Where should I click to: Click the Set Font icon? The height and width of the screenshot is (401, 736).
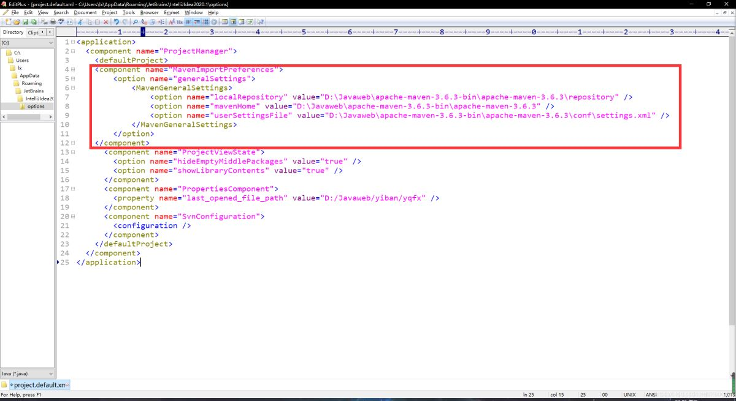click(x=171, y=22)
